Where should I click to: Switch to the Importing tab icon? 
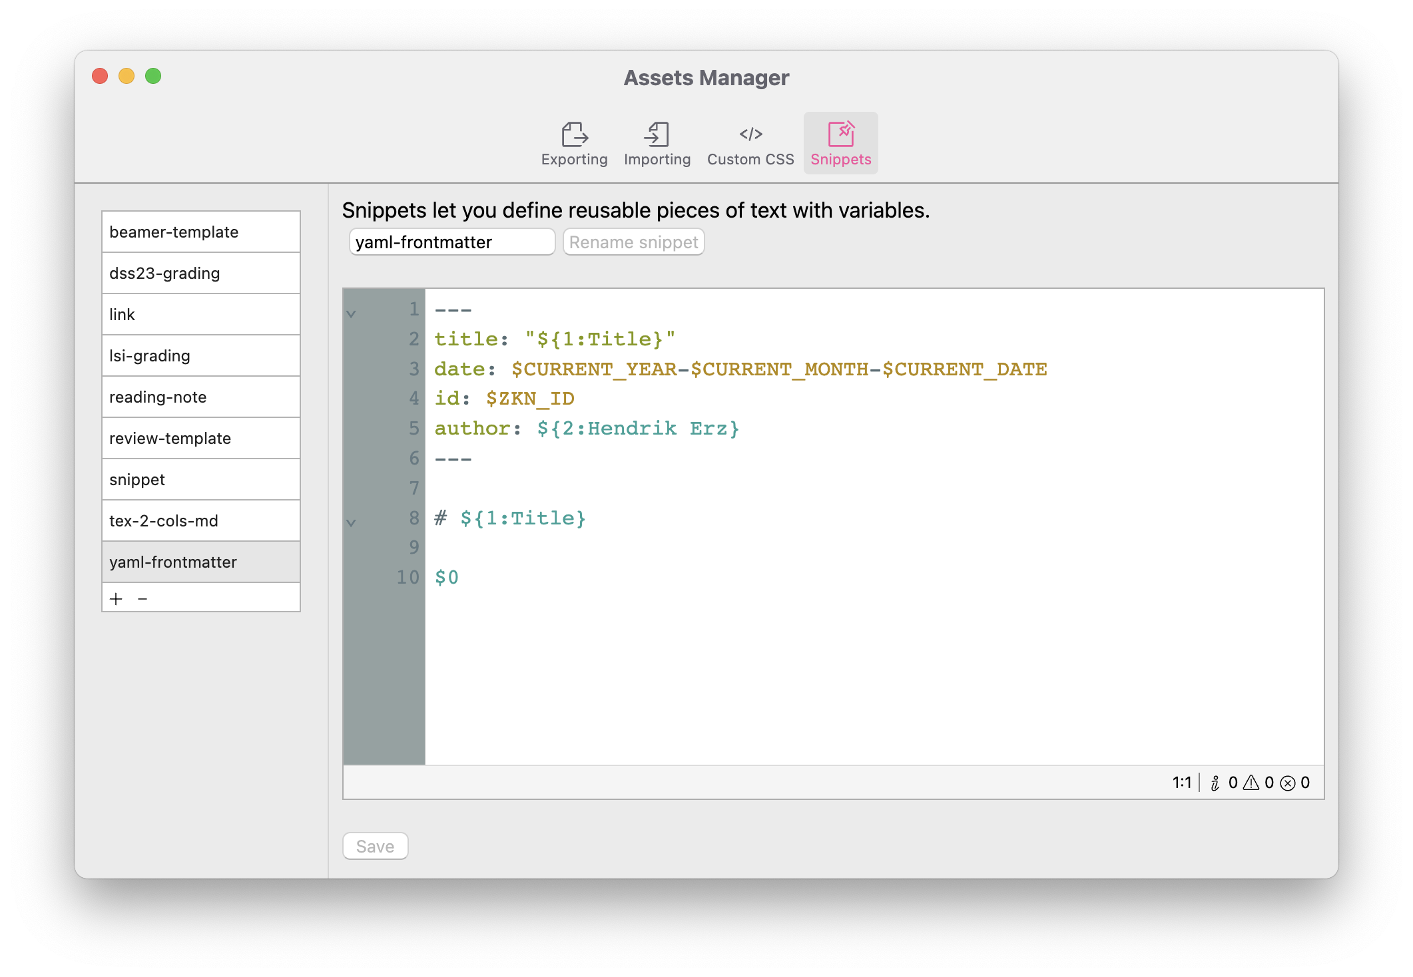(657, 134)
